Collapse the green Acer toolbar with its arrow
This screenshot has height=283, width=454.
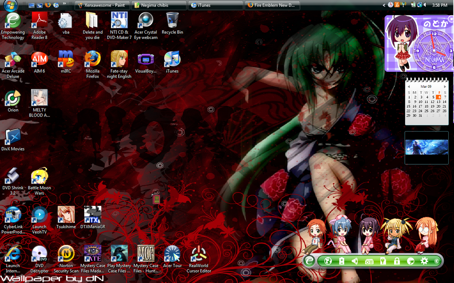point(436,261)
